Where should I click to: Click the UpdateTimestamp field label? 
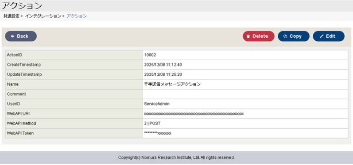click(24, 75)
